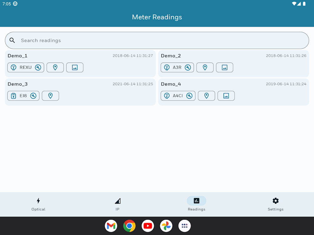The width and height of the screenshot is (314, 235).
Task: Open the app drawer grid icon
Action: point(185,226)
